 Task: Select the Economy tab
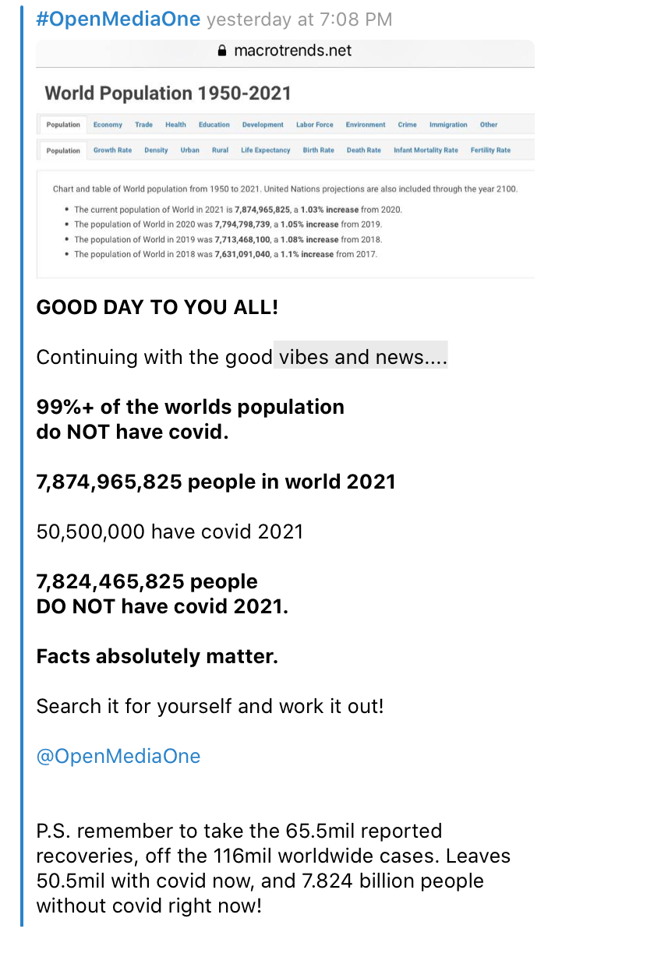point(108,125)
